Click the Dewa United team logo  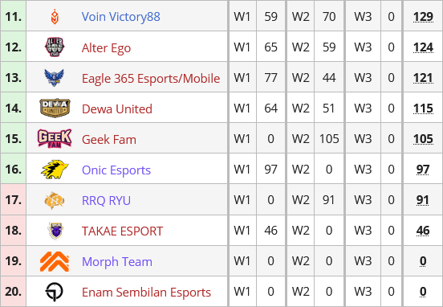coord(55,108)
